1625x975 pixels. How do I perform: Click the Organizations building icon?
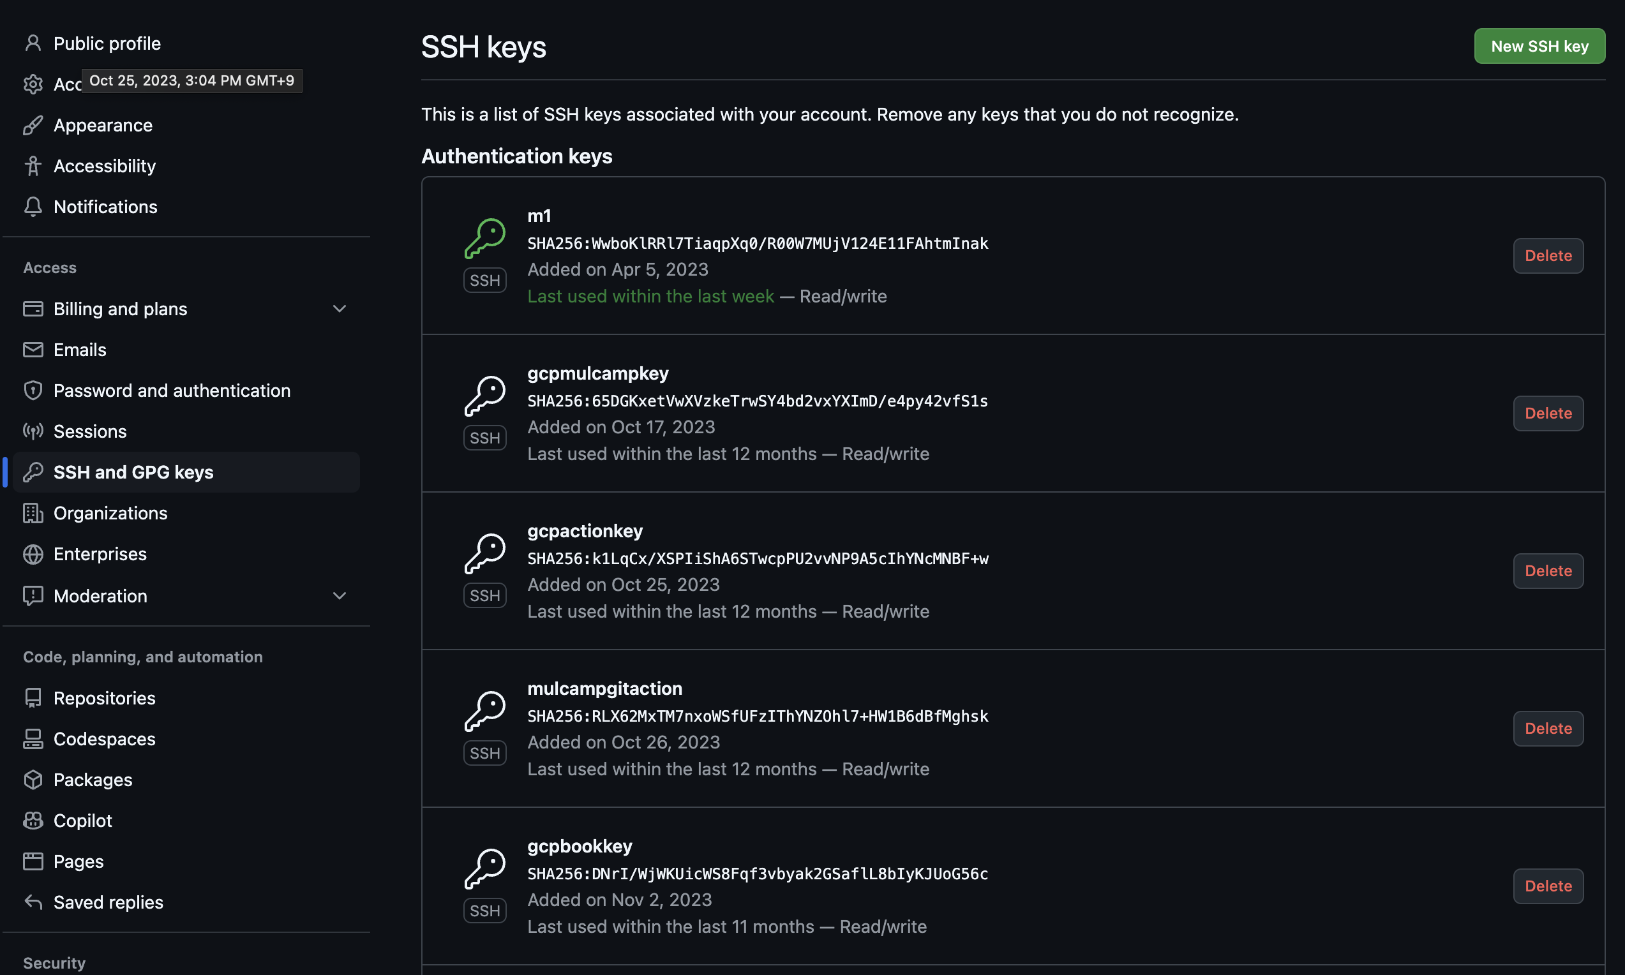[x=33, y=513]
